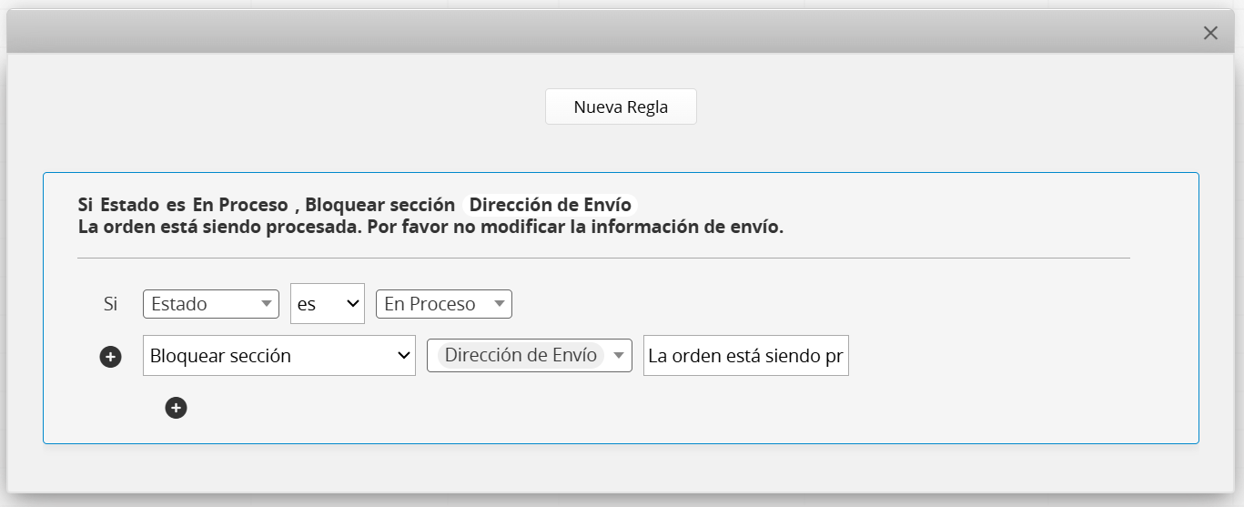Click 'Estado' in the rule summary heading

click(129, 205)
